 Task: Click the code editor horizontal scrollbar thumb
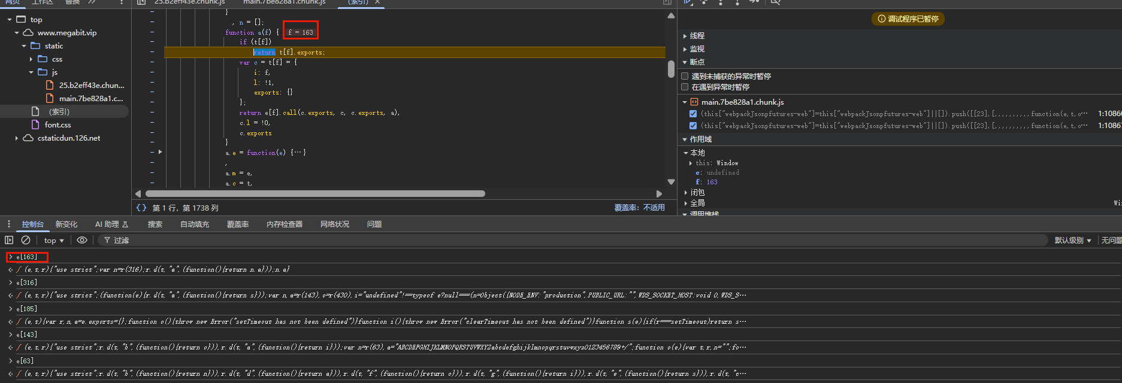coord(315,193)
